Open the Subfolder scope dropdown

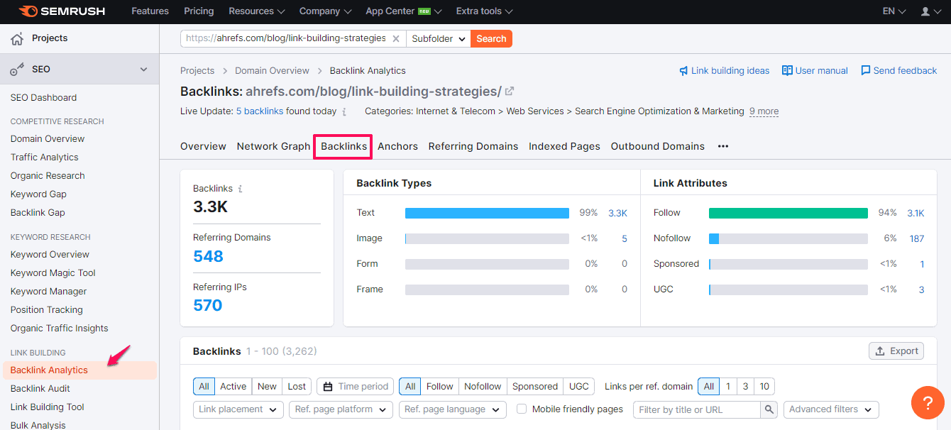pos(438,39)
